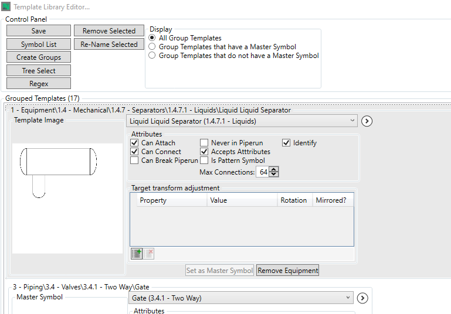451x314 pixels.
Task: Click the Rotation column header
Action: tap(293, 200)
